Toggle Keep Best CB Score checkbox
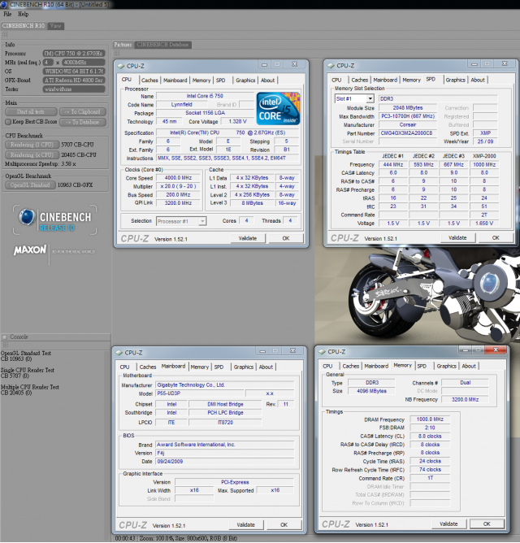 point(8,122)
